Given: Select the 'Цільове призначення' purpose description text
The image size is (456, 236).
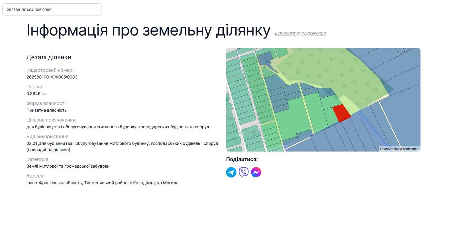Looking at the screenshot, I should pos(118,127).
